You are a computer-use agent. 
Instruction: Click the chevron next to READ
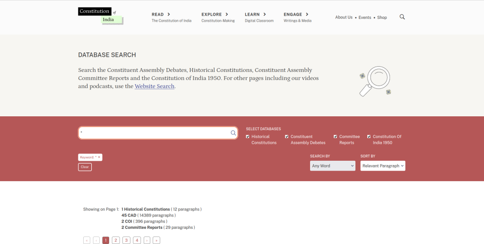[x=169, y=14]
